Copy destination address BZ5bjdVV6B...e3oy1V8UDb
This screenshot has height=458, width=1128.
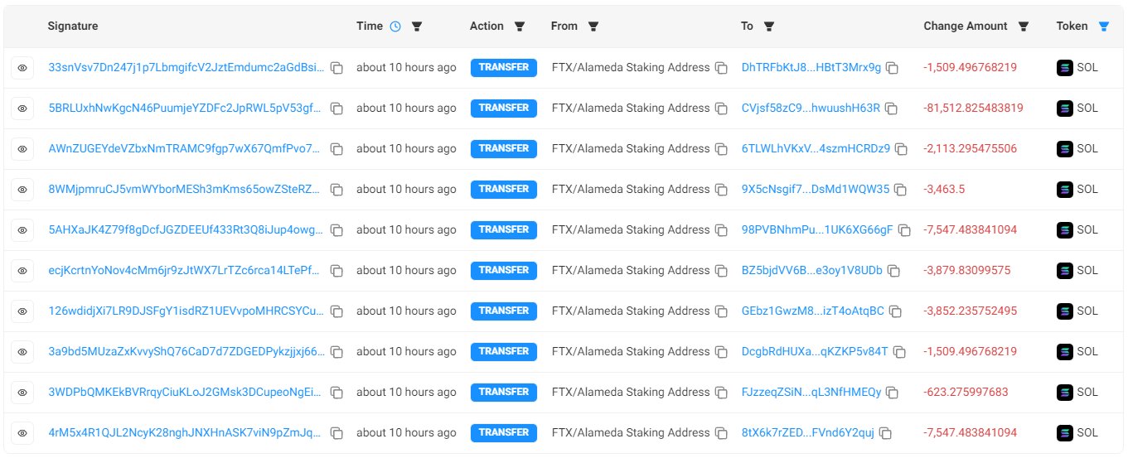tap(893, 271)
